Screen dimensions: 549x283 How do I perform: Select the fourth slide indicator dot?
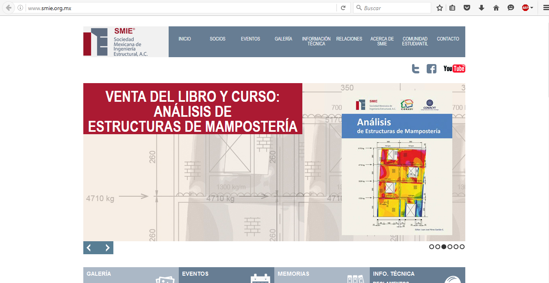point(450,247)
